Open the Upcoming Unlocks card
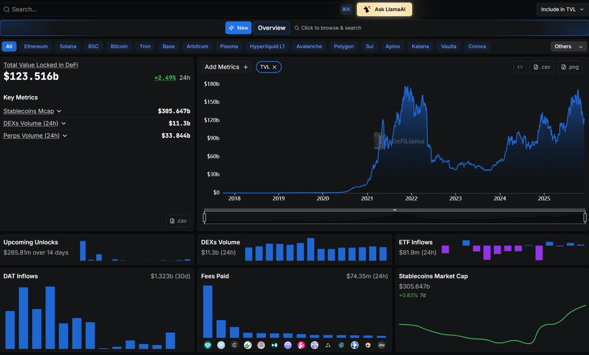Viewport: 589px width, 355px height. click(97, 250)
